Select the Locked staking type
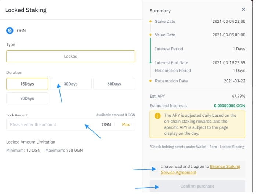 [x=70, y=56]
